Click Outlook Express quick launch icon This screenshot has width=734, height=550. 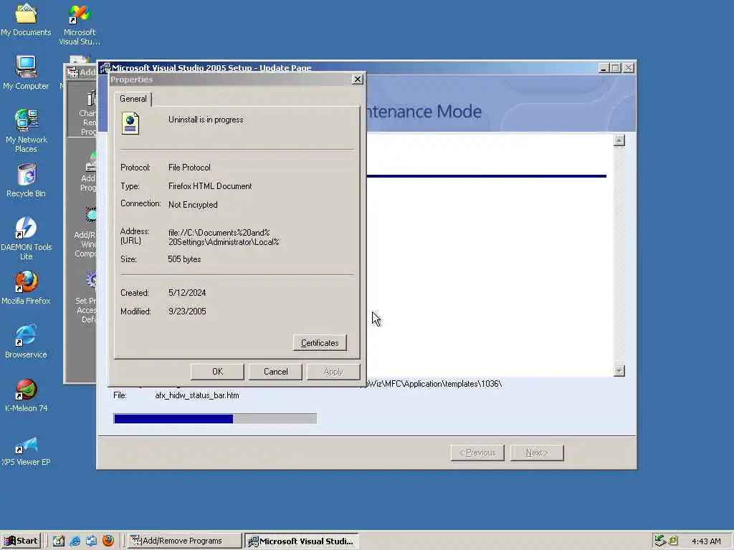(91, 541)
